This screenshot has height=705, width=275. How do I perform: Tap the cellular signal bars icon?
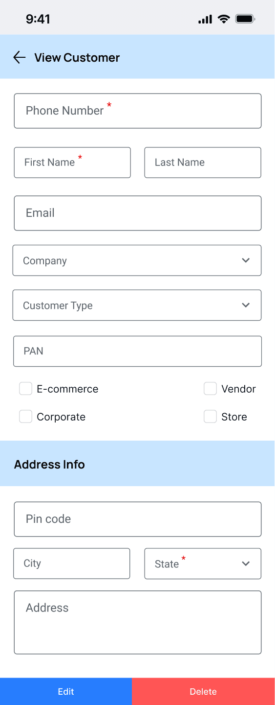pos(205,19)
